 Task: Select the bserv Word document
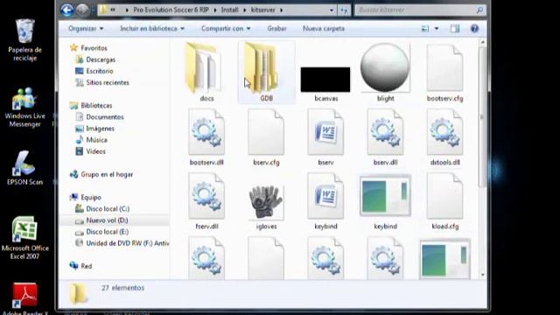coord(325,137)
